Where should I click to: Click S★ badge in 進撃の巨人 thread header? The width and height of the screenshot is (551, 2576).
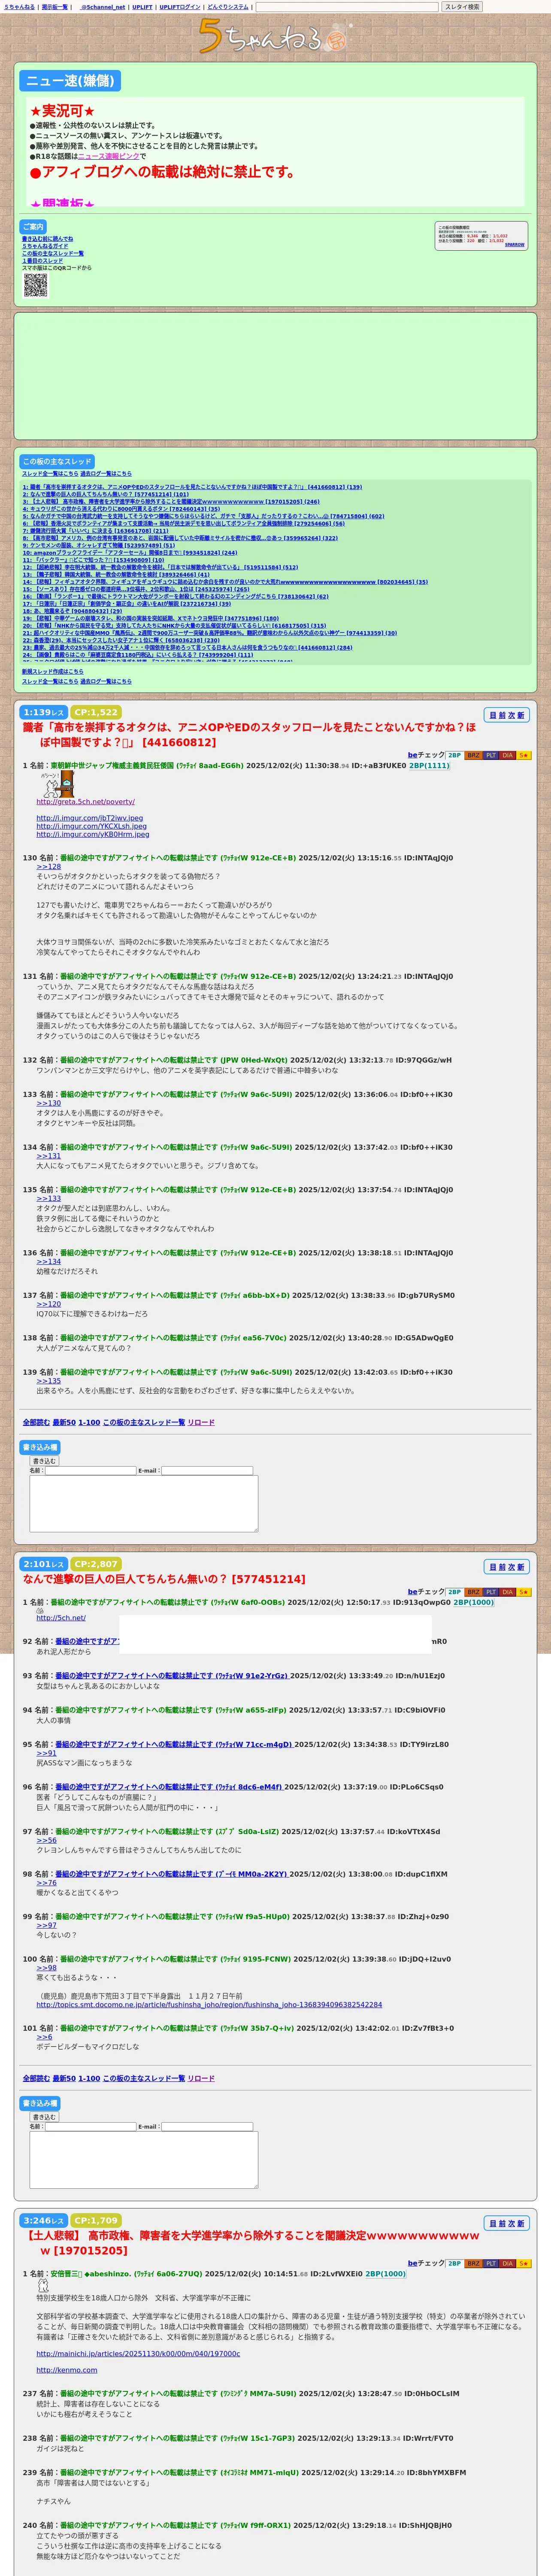pos(524,1591)
